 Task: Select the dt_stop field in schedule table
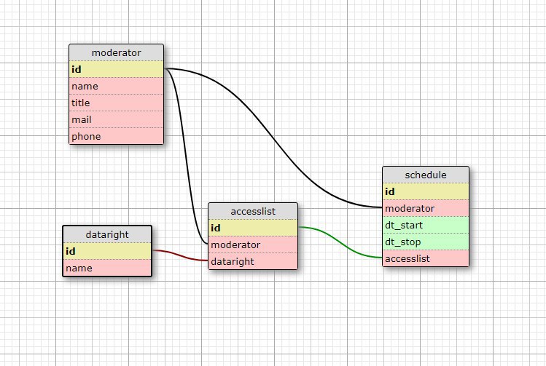tap(426, 242)
